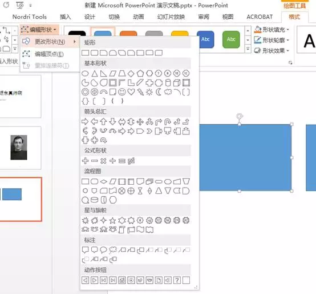Choose the heart shape

(x=131, y=92)
